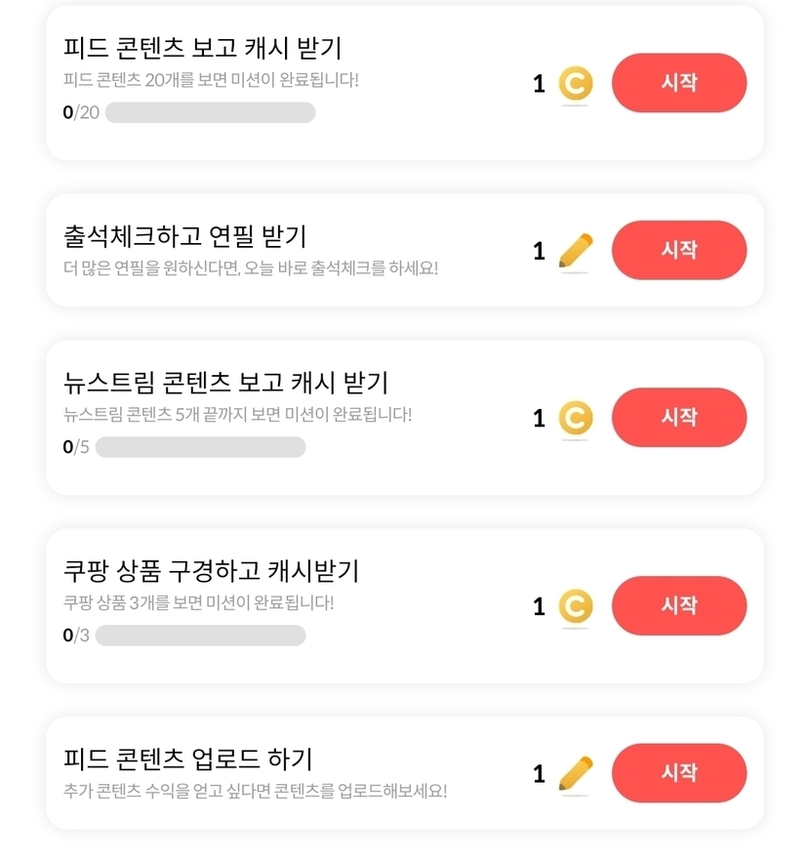Screen dimensions: 810x862
Task: Click the attendance check description text
Action: click(x=250, y=267)
